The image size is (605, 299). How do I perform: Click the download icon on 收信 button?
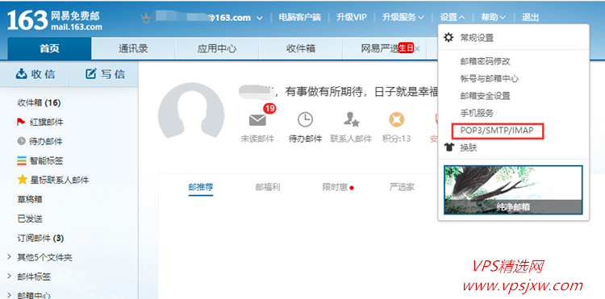tap(21, 73)
